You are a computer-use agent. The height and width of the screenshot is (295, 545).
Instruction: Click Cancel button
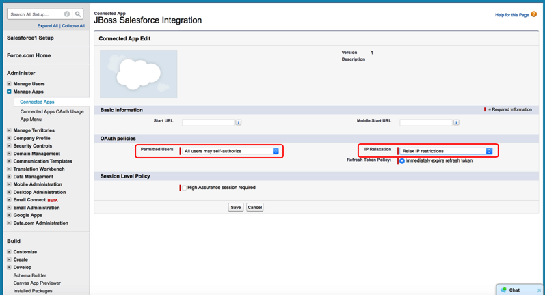255,207
